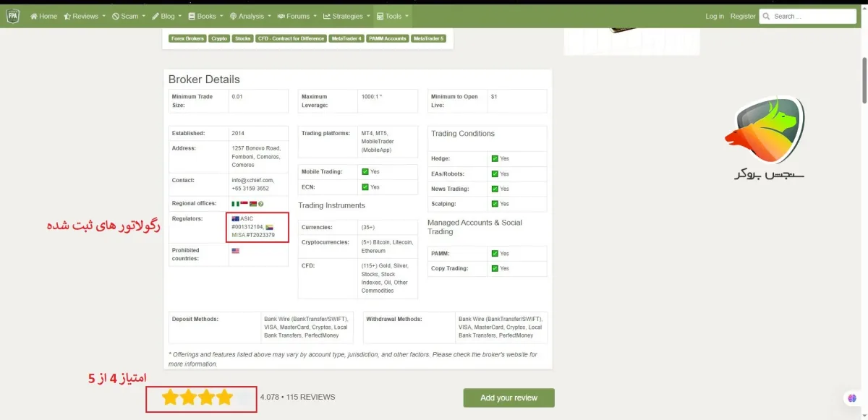Open the MISA regulator link

click(239, 234)
